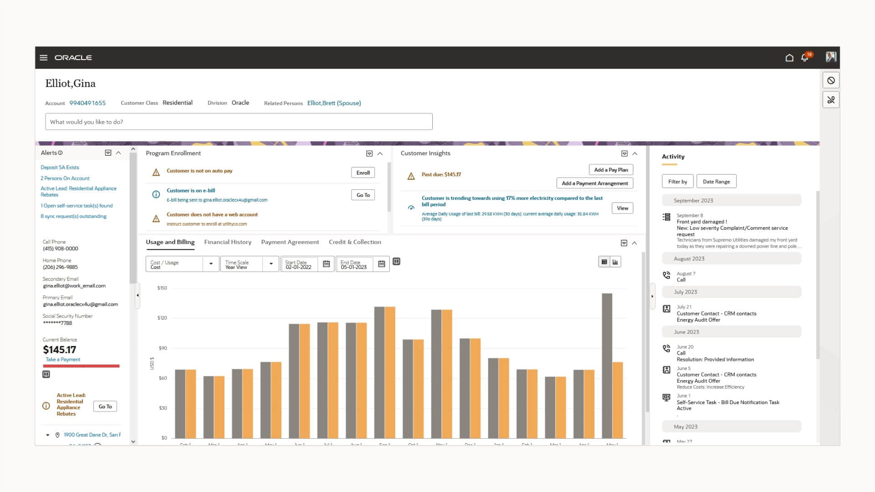
Task: Open the Cost / Usage dropdown
Action: pyautogui.click(x=211, y=264)
